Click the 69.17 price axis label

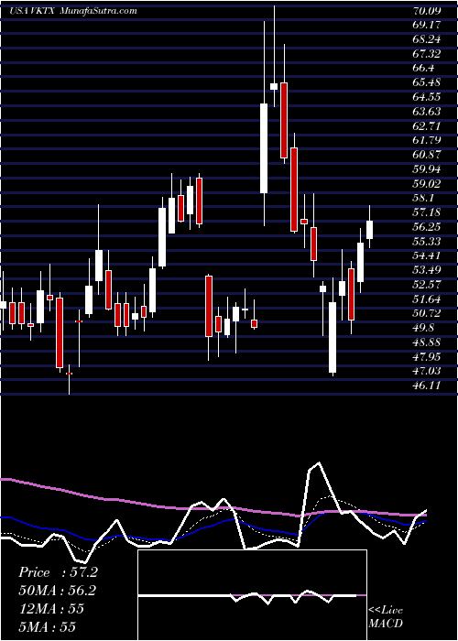pyautogui.click(x=427, y=25)
